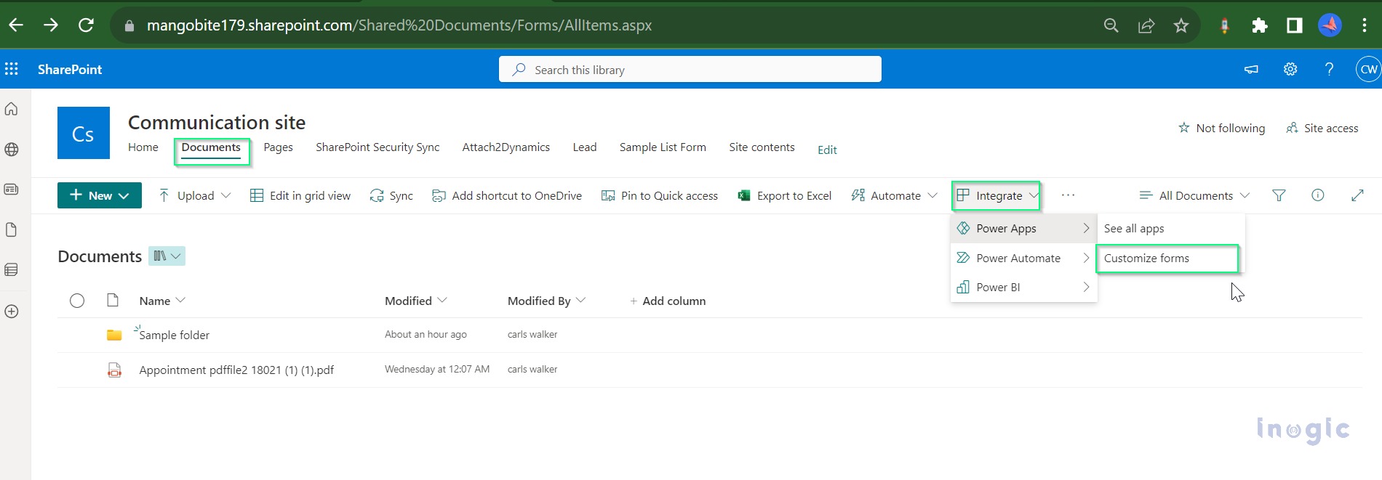Open the megaphone feedback icon
Viewport: 1382px width, 480px height.
[1251, 69]
